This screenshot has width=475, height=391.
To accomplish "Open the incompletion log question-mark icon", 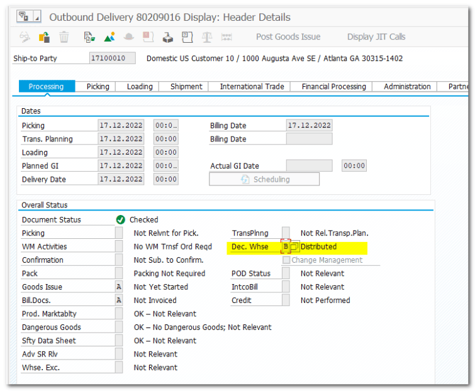I will 187,37.
